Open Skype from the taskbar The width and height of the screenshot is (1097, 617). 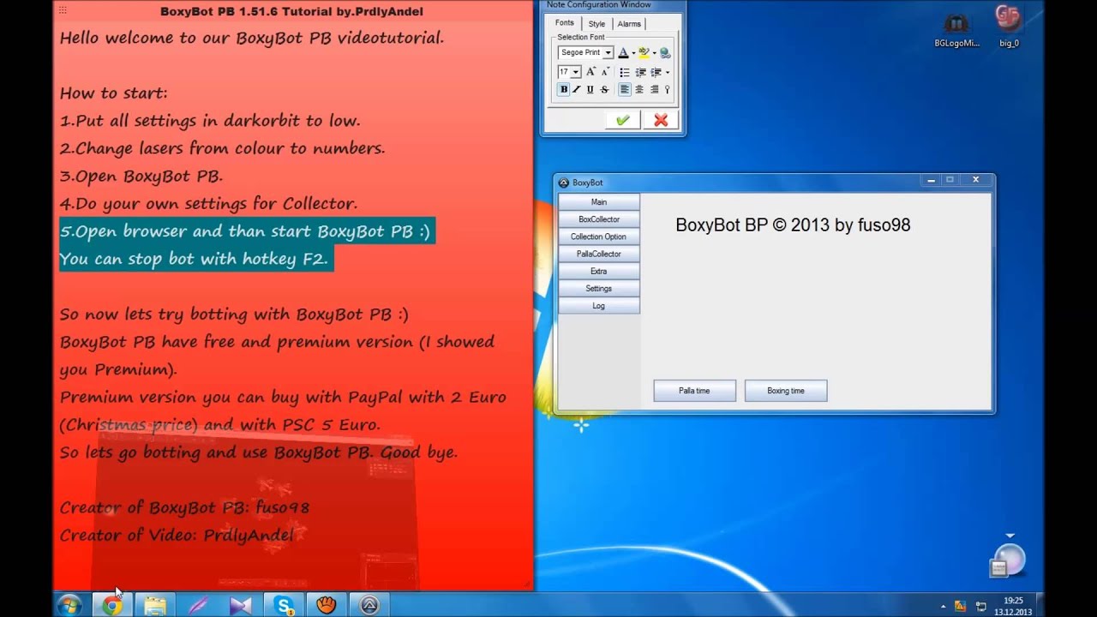coord(285,605)
